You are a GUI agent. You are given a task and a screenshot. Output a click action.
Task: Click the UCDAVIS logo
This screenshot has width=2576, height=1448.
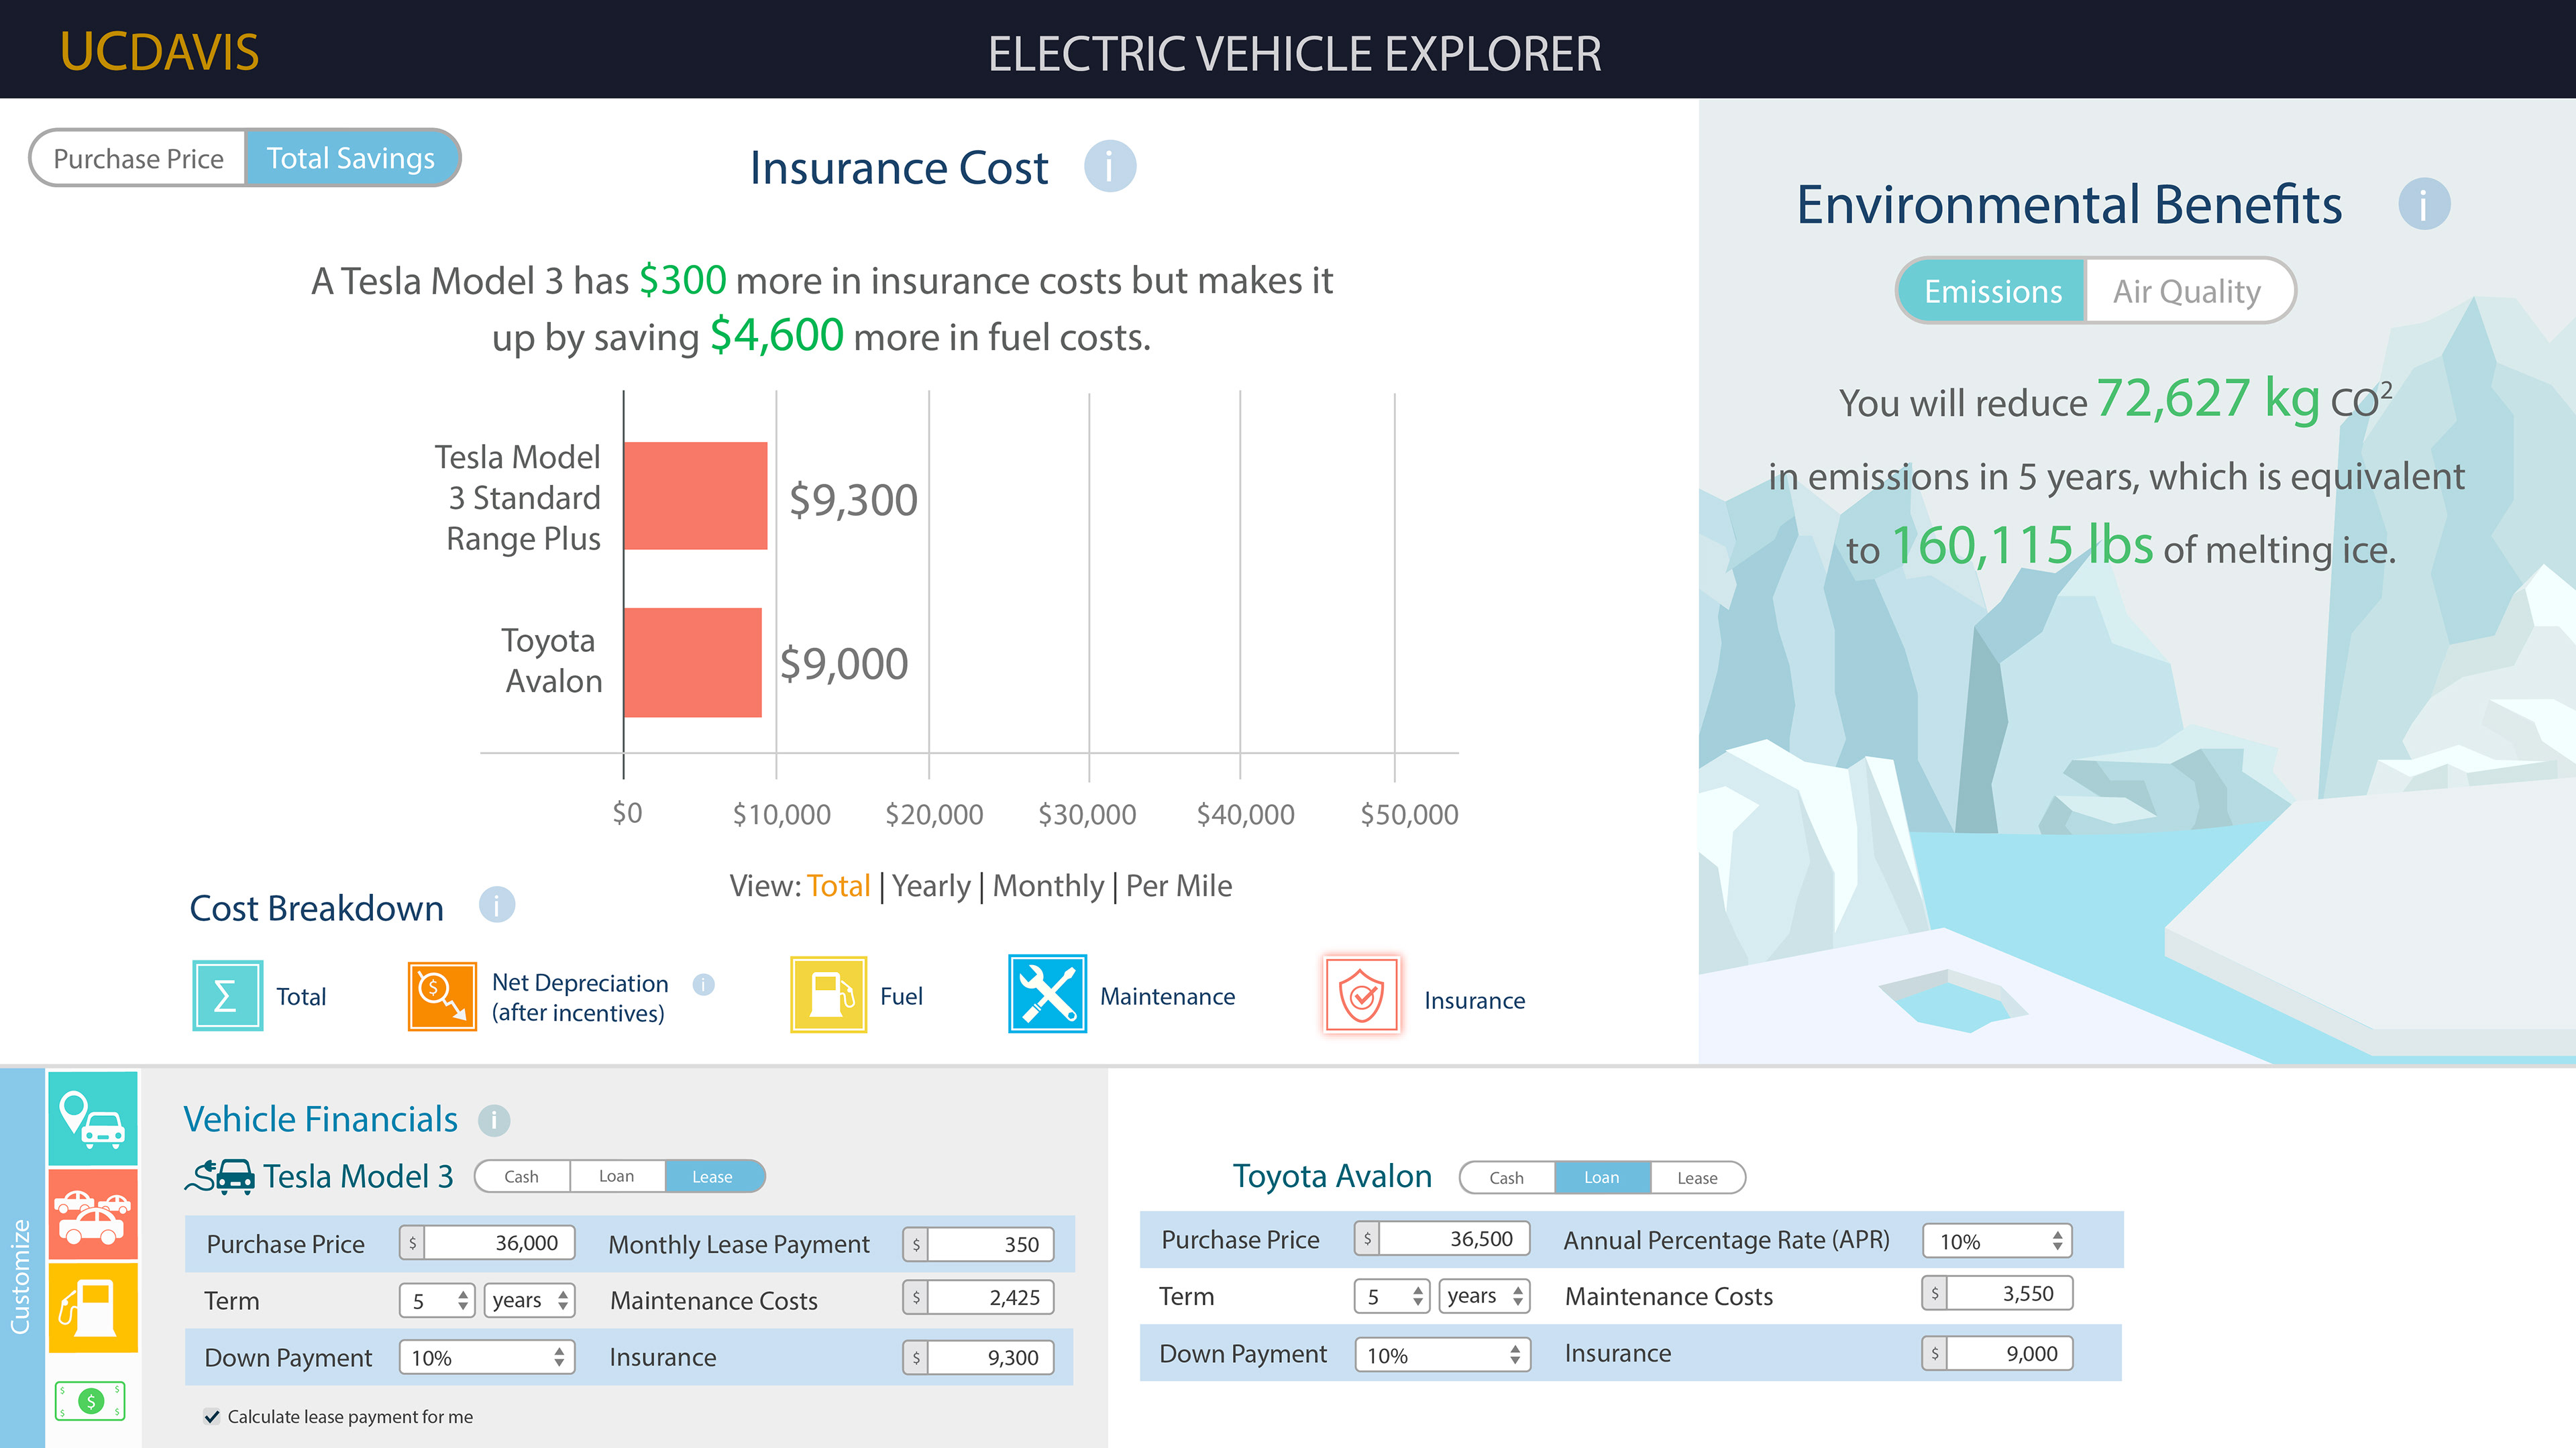point(159,52)
